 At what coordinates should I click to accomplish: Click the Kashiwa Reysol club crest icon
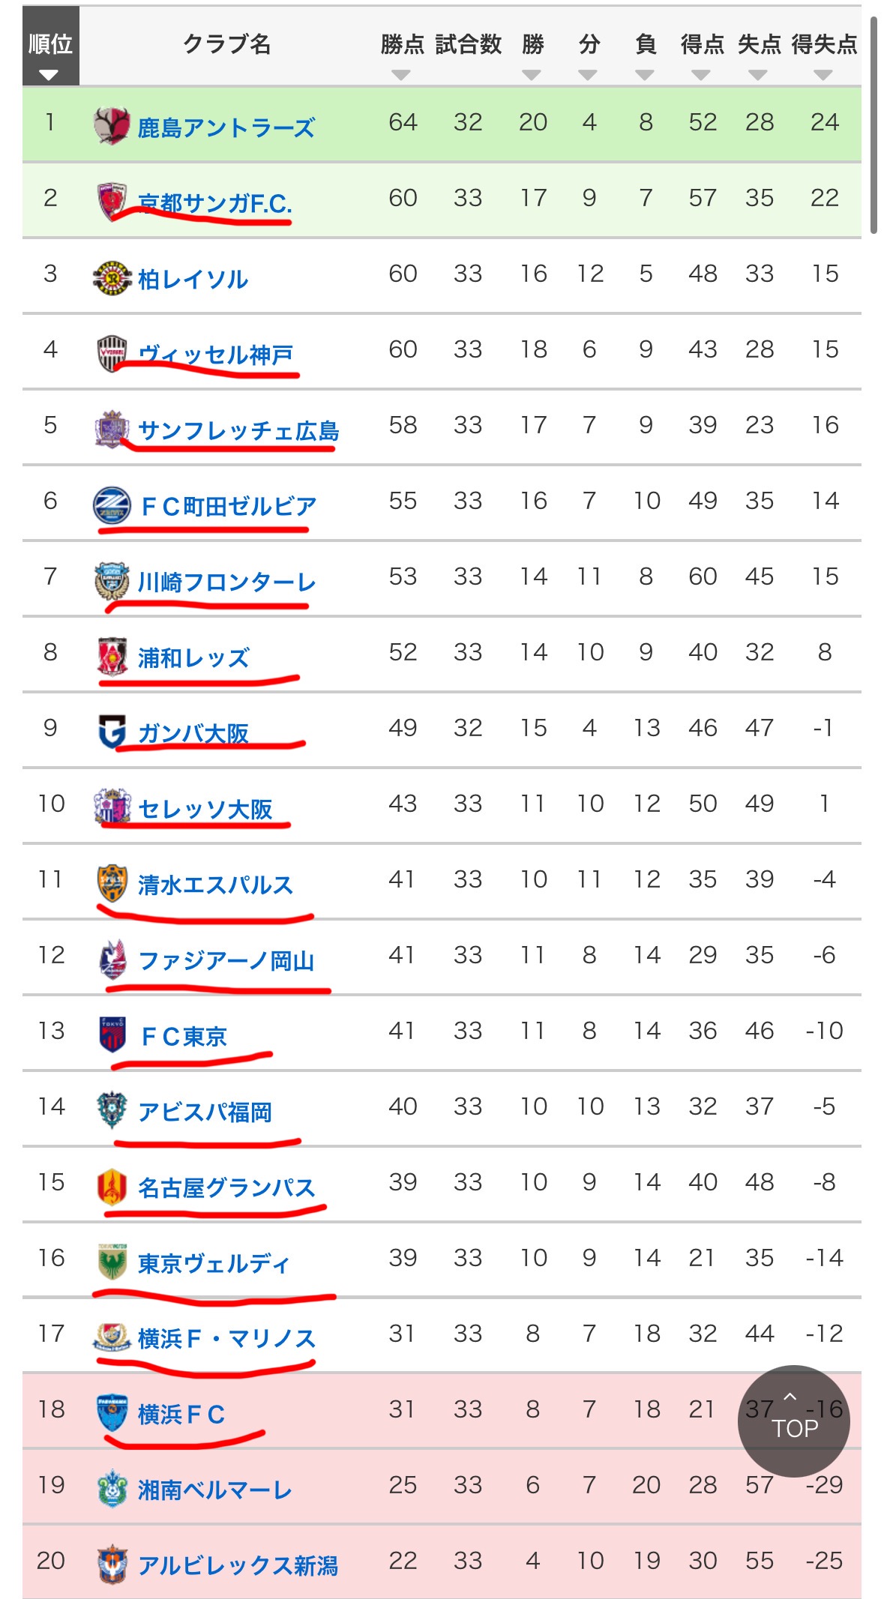[x=112, y=278]
